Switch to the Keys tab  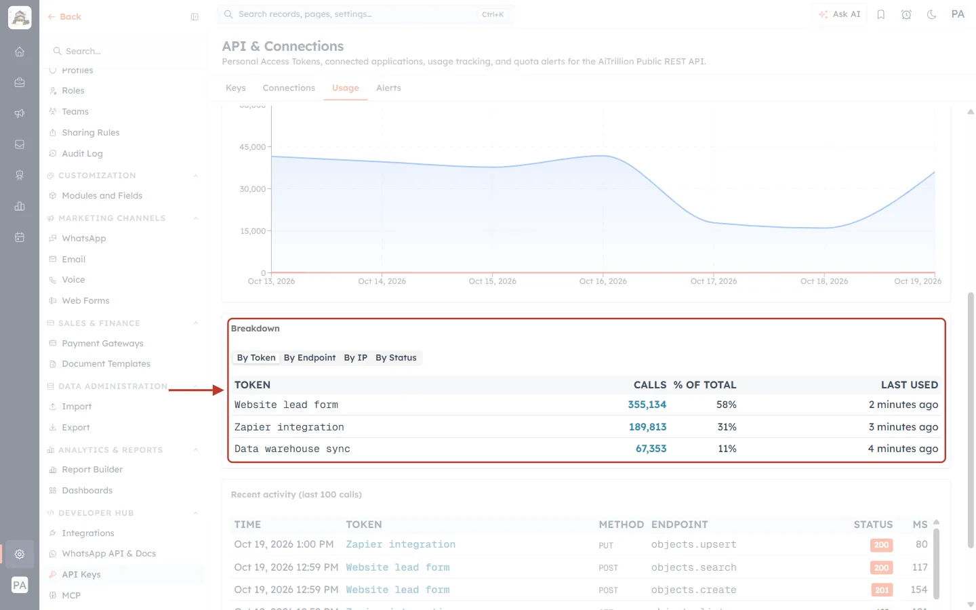click(x=236, y=88)
